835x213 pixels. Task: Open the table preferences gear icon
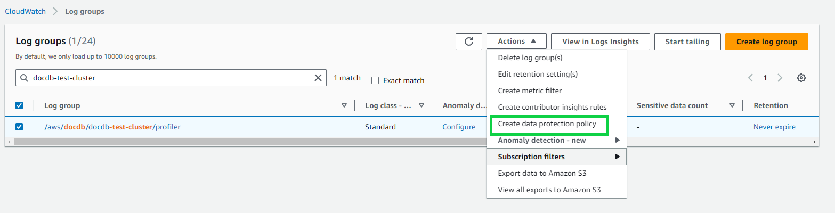(x=801, y=78)
